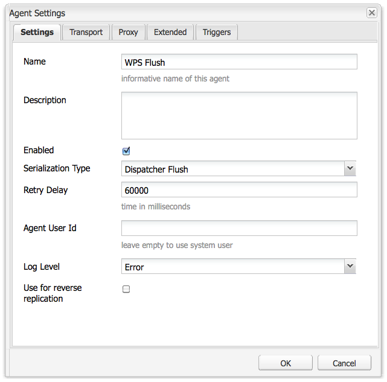Image resolution: width=387 pixels, height=382 pixels.
Task: Select the Triggers tab
Action: point(217,32)
